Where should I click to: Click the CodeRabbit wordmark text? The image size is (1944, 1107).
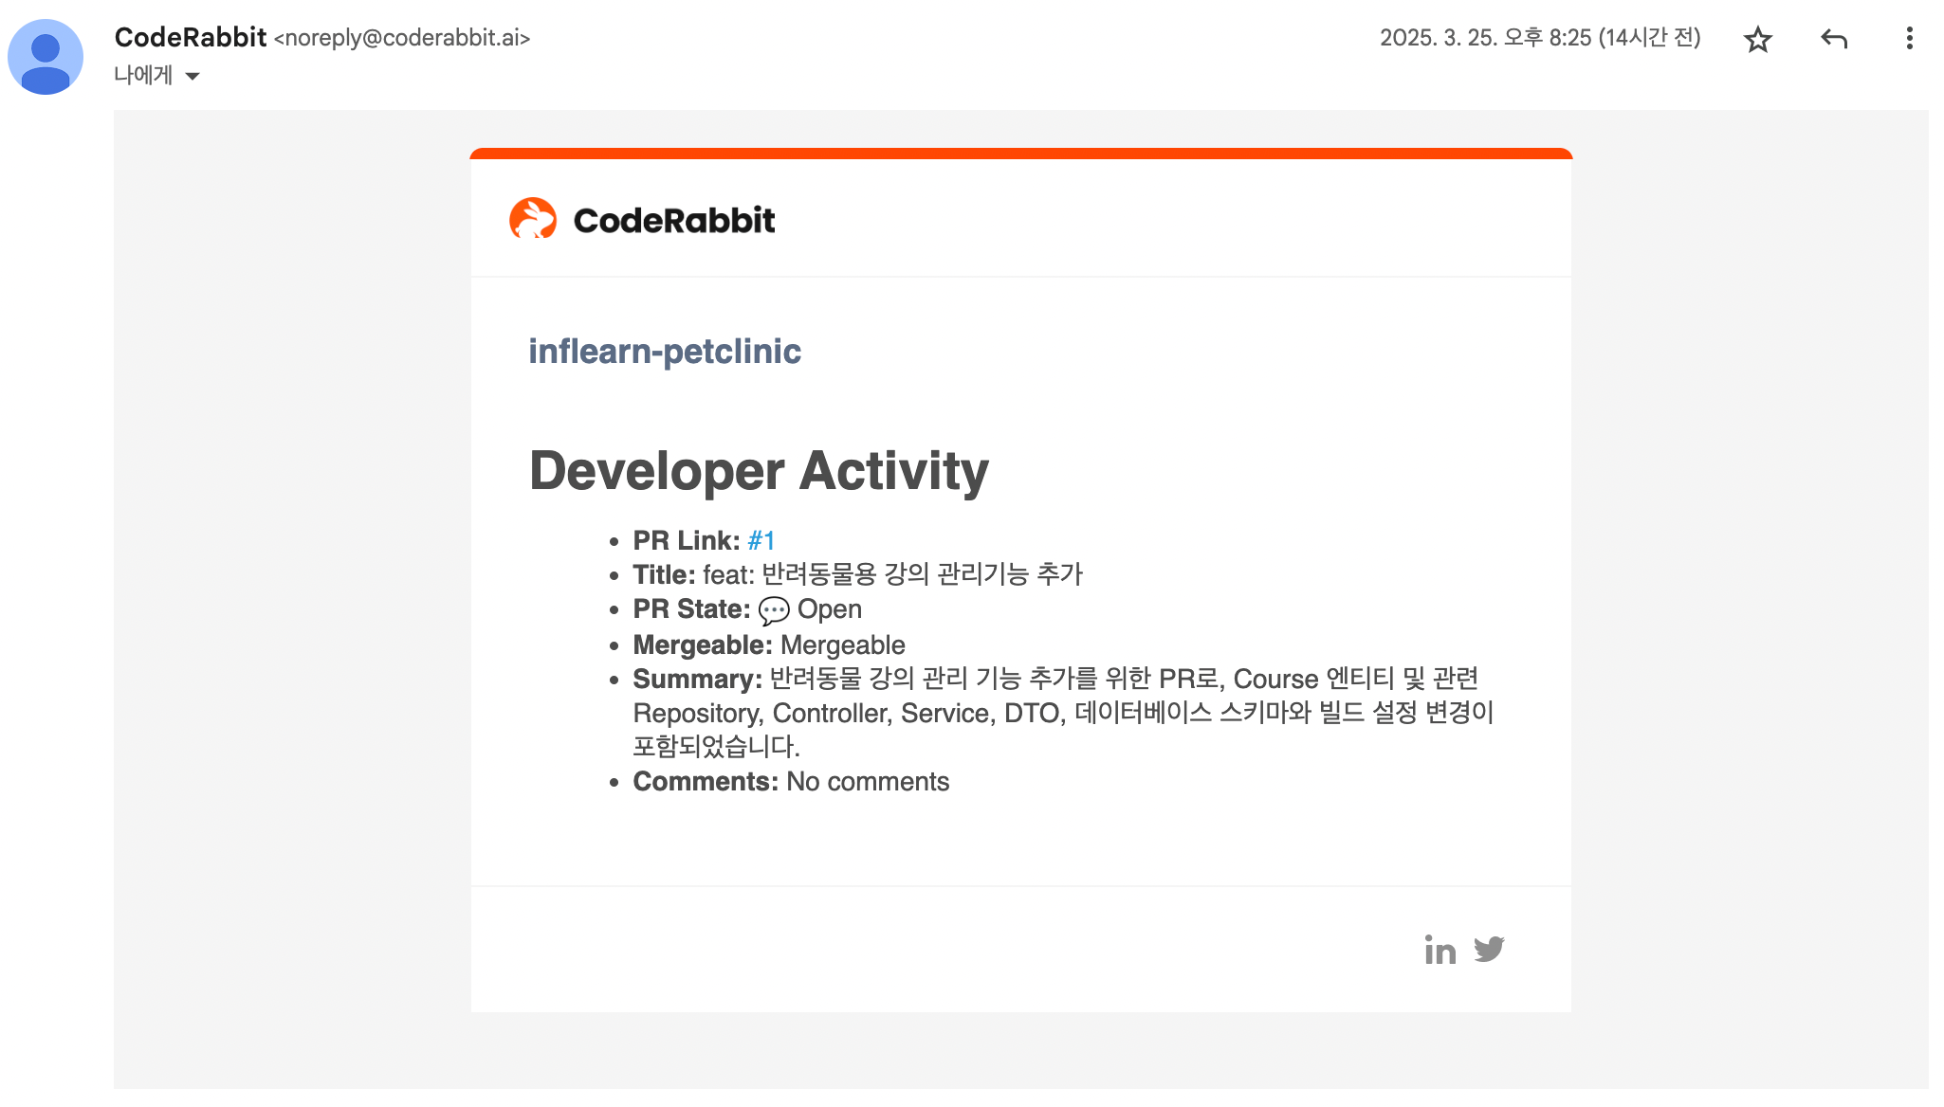click(673, 219)
